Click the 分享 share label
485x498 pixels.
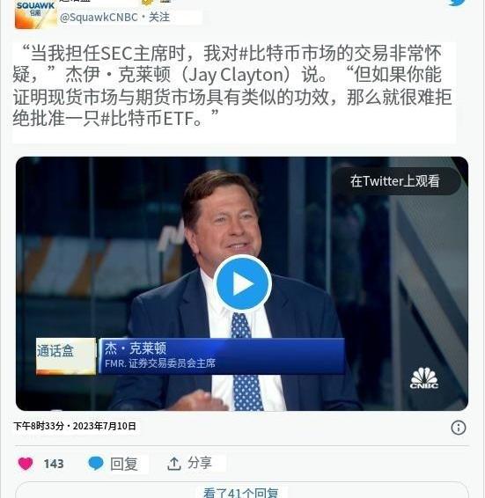tap(199, 463)
